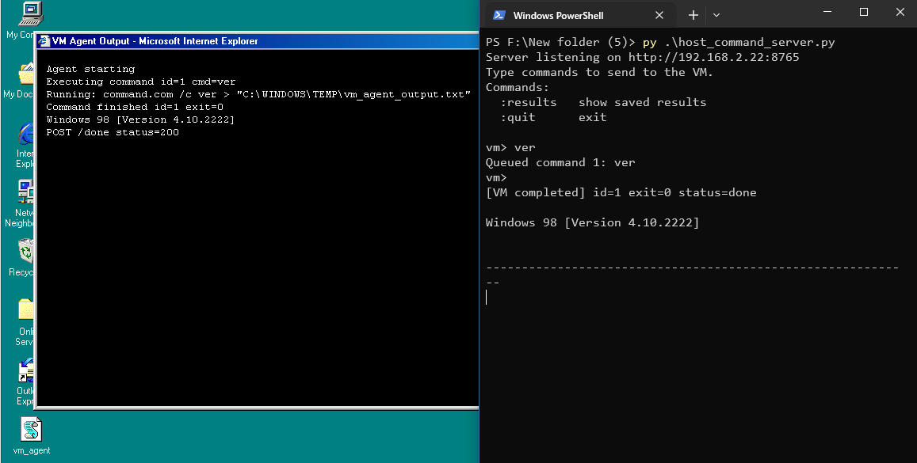Click the PowerShell tab icon
917x463 pixels.
[499, 15]
